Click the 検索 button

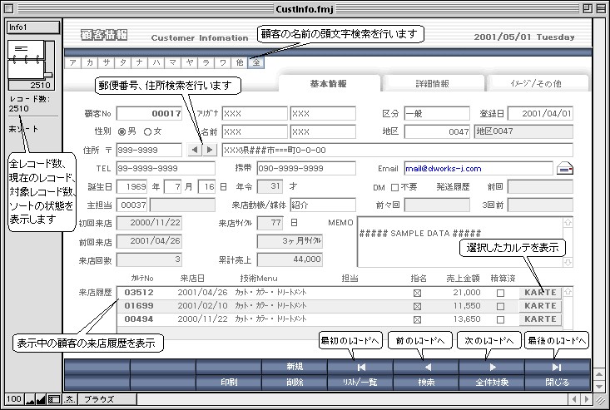(426, 383)
